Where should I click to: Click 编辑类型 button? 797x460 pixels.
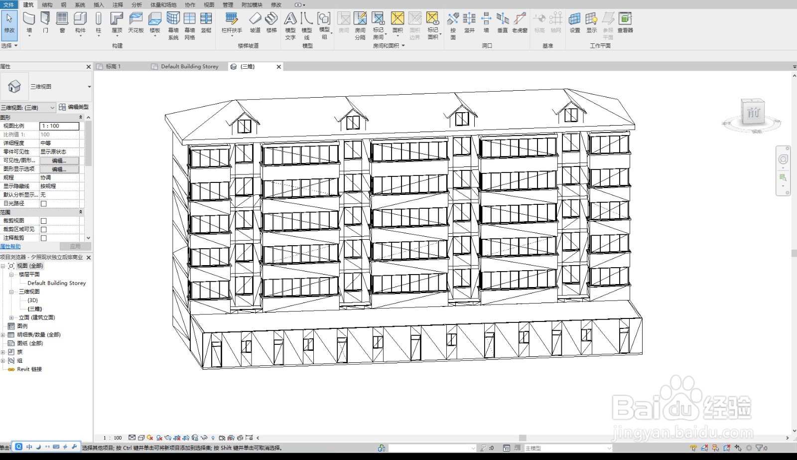(74, 107)
